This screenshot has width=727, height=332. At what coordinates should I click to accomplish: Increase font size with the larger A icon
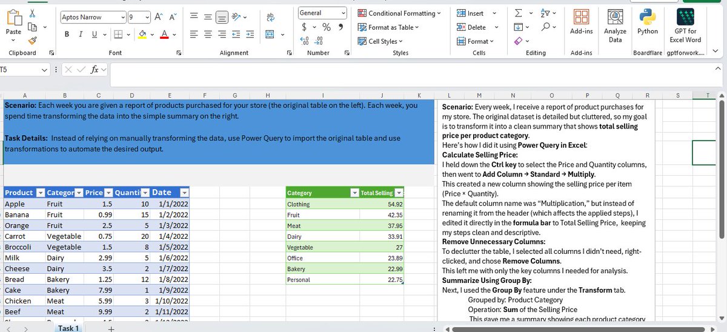pyautogui.click(x=158, y=18)
